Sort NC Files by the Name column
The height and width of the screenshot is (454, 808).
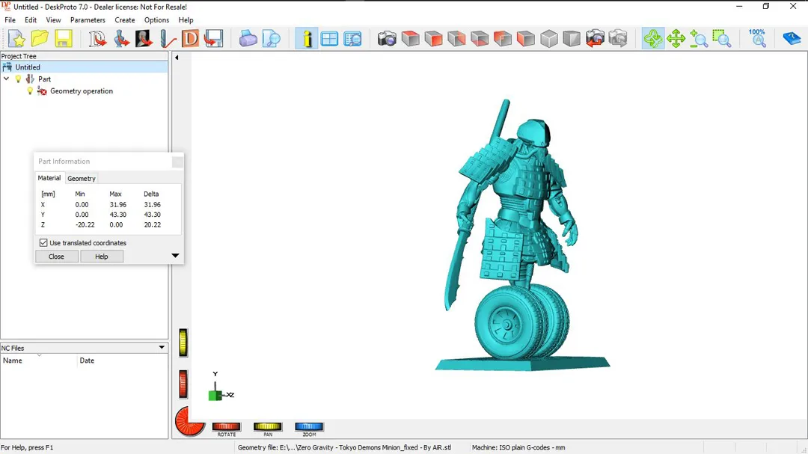(39, 361)
